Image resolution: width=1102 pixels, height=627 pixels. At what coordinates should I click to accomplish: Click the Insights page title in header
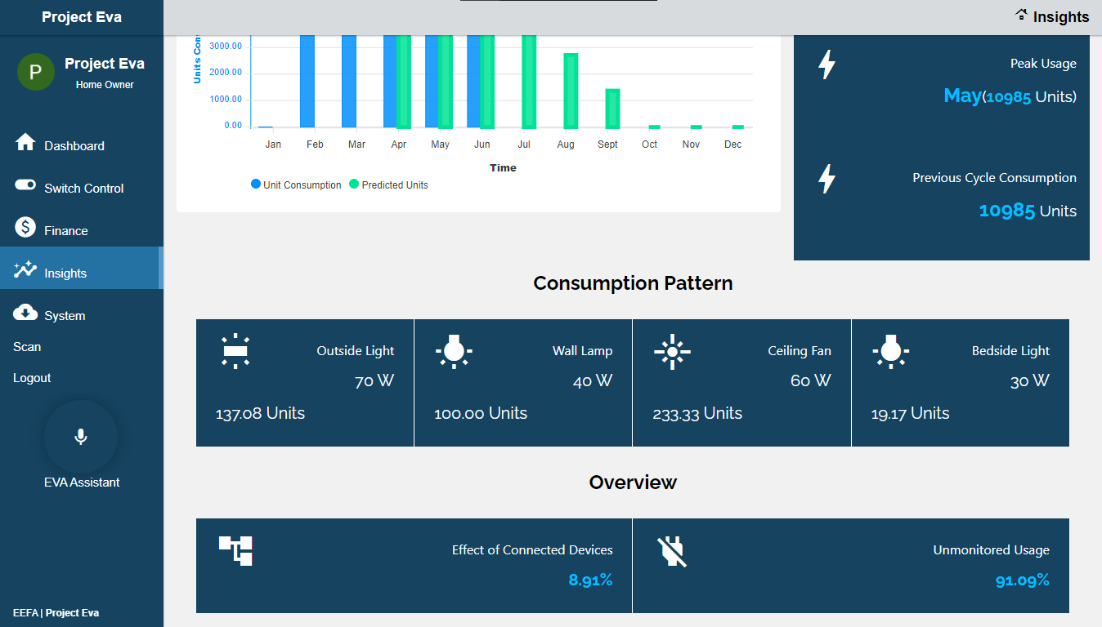click(1061, 17)
